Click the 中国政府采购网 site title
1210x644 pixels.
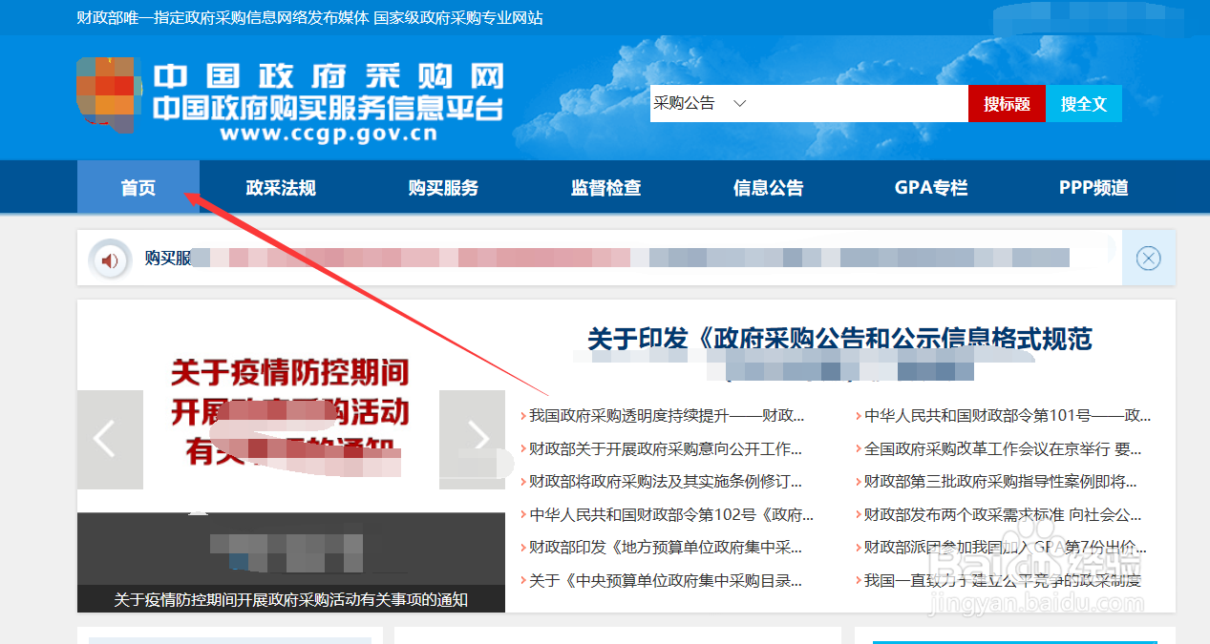point(328,77)
